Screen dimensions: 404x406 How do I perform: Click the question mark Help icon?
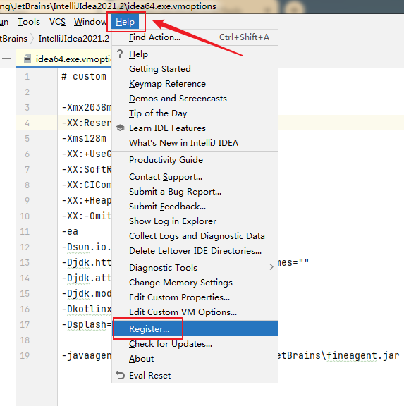pos(120,54)
